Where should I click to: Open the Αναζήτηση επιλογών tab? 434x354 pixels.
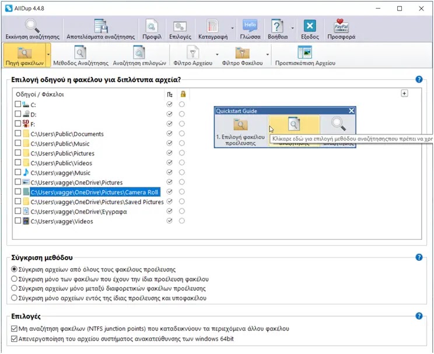(139, 55)
